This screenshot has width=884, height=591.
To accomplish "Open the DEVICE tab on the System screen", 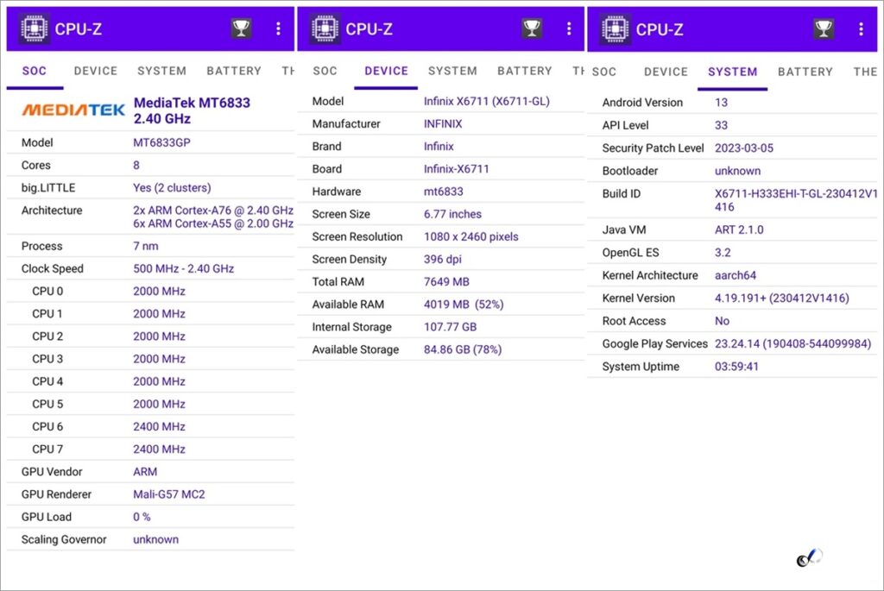I will coord(666,72).
